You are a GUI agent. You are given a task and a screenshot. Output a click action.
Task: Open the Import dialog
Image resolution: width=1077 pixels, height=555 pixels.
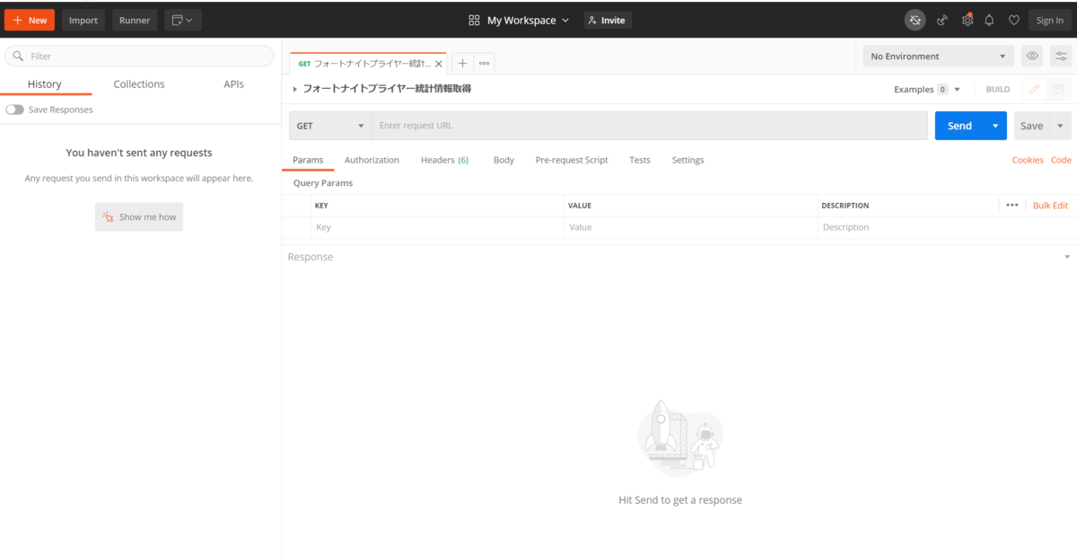(x=83, y=20)
